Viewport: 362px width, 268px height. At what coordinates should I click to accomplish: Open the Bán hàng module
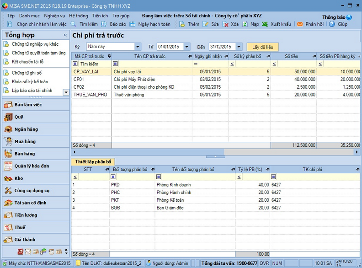tap(36, 154)
